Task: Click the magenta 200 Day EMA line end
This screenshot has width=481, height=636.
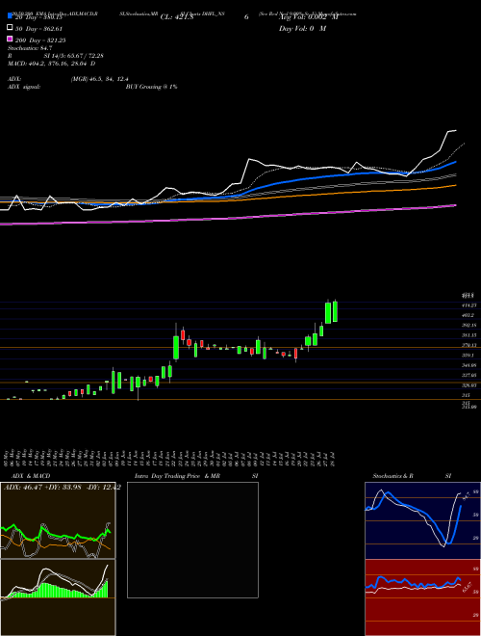Action: [455, 205]
